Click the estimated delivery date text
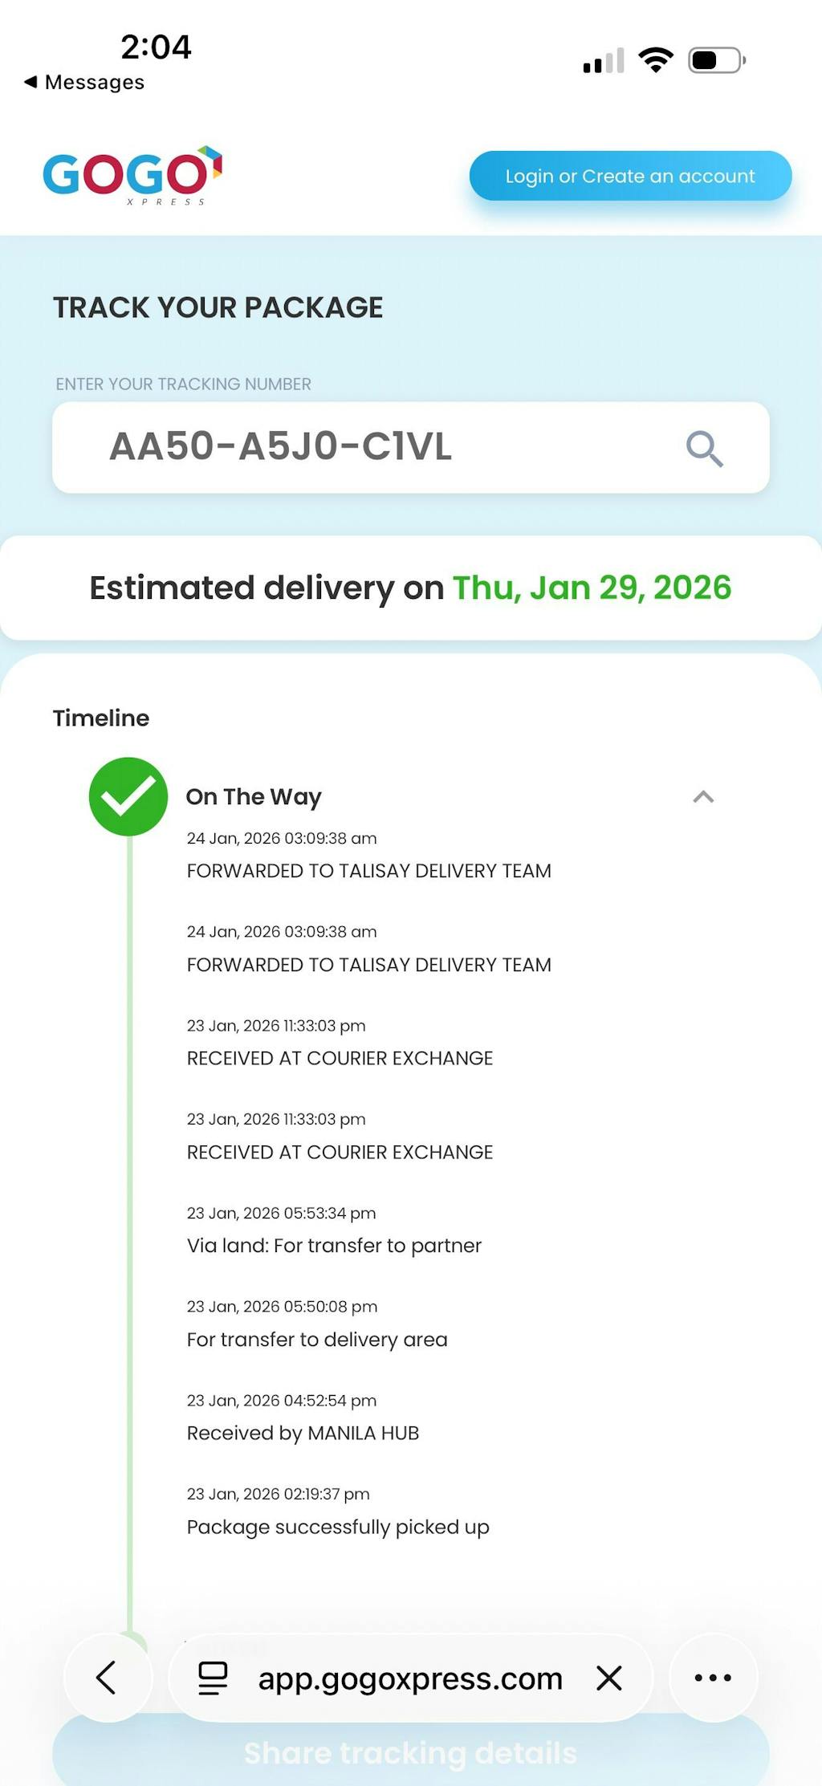The image size is (822, 1786). (592, 588)
